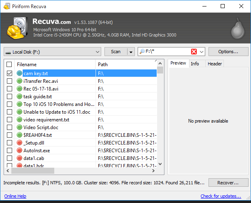Open the Options dialog

click(x=228, y=52)
